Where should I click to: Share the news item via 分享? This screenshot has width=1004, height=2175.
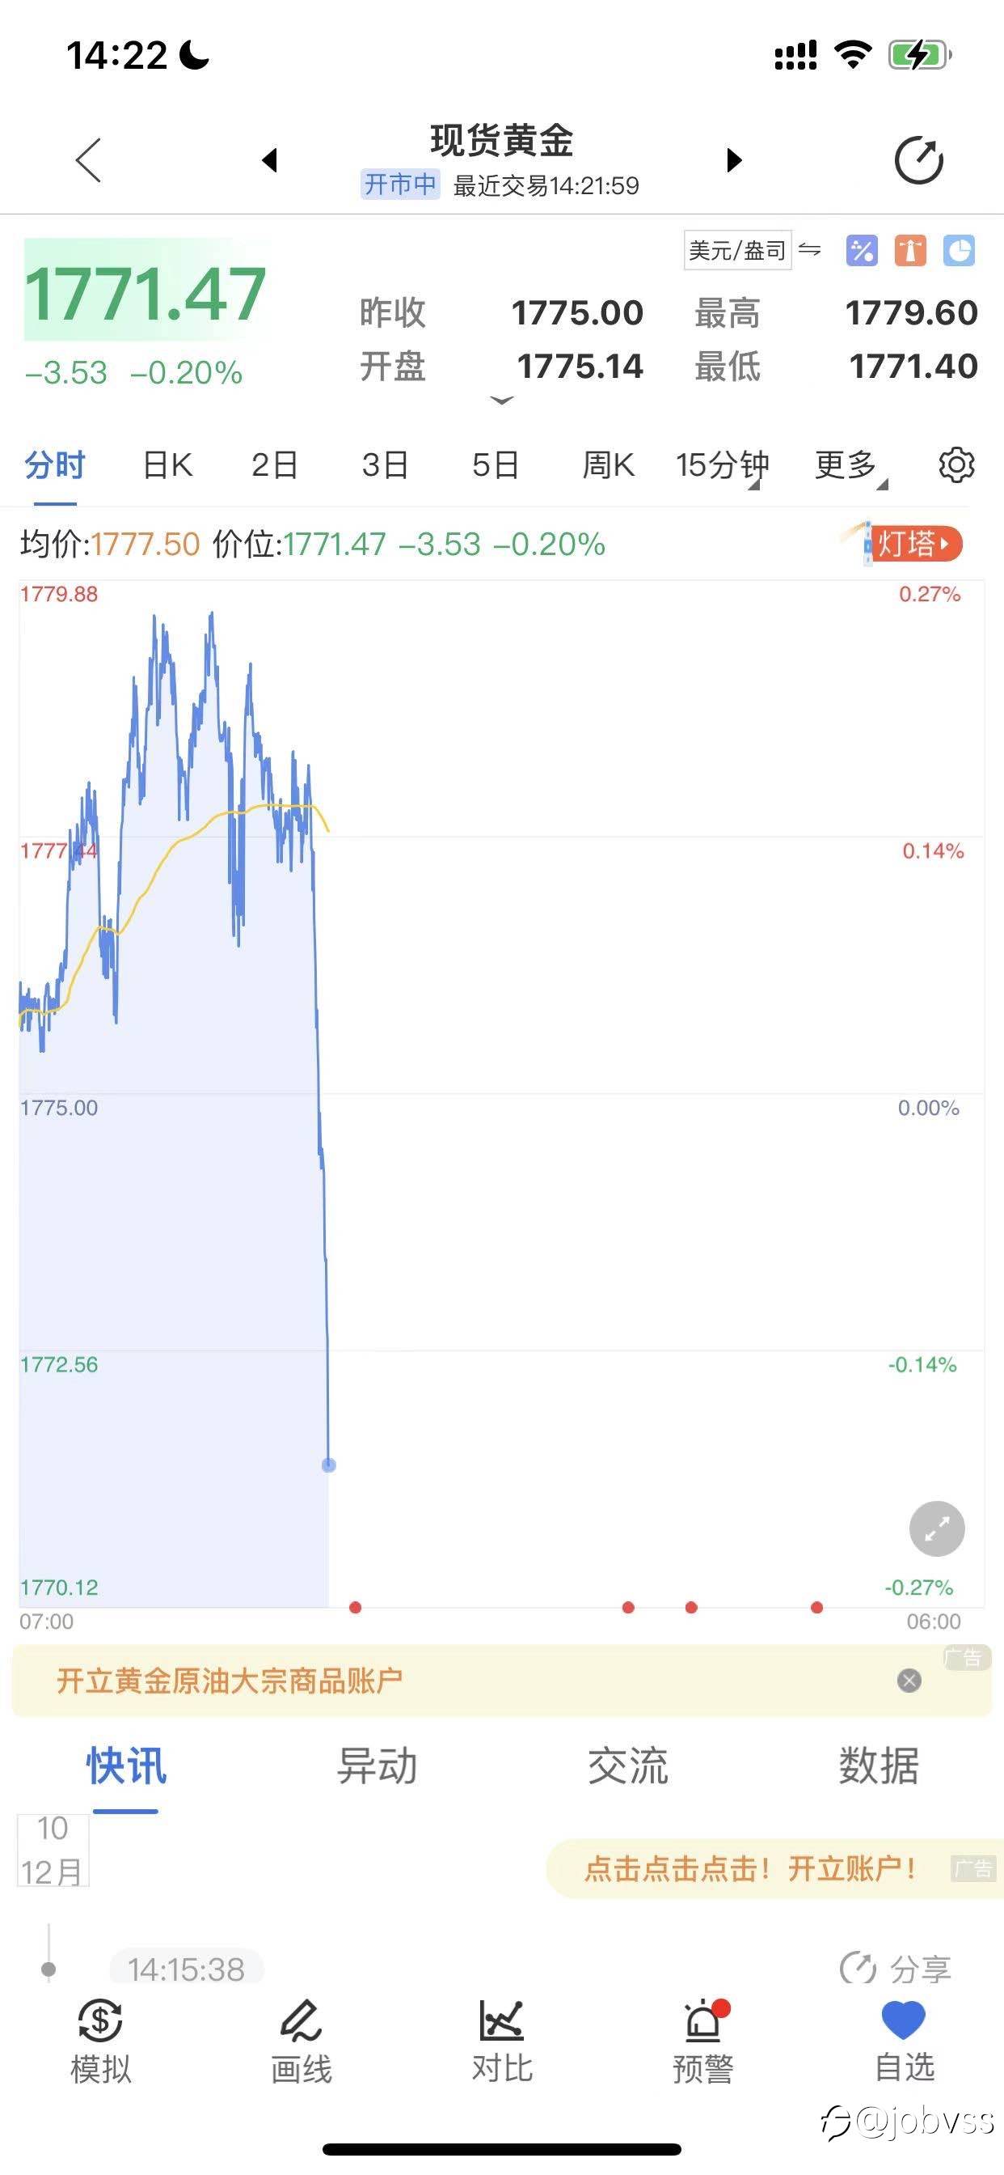tap(895, 1969)
